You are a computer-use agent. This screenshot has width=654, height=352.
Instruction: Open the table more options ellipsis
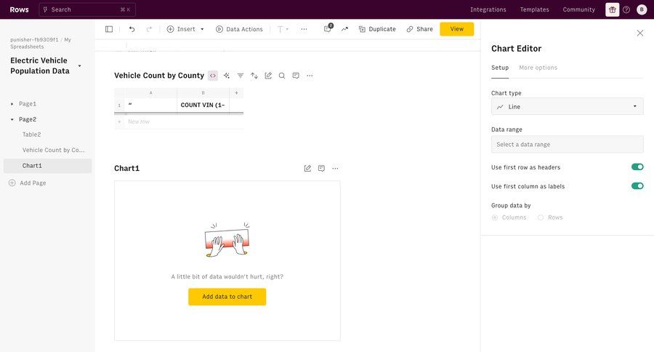coord(310,76)
